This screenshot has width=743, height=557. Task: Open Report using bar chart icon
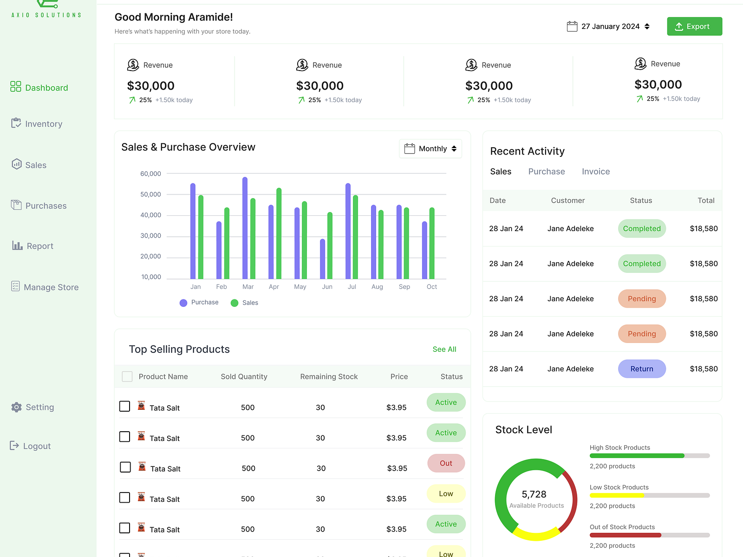click(x=17, y=246)
